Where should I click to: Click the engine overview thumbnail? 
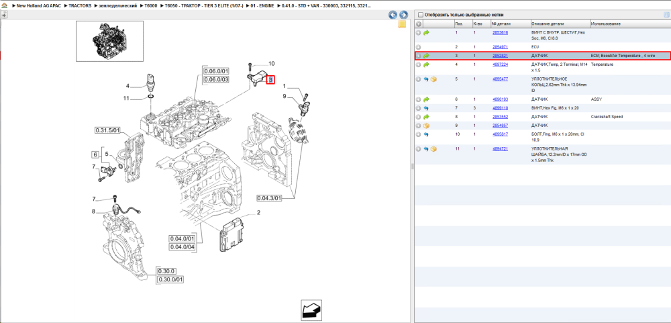(109, 41)
